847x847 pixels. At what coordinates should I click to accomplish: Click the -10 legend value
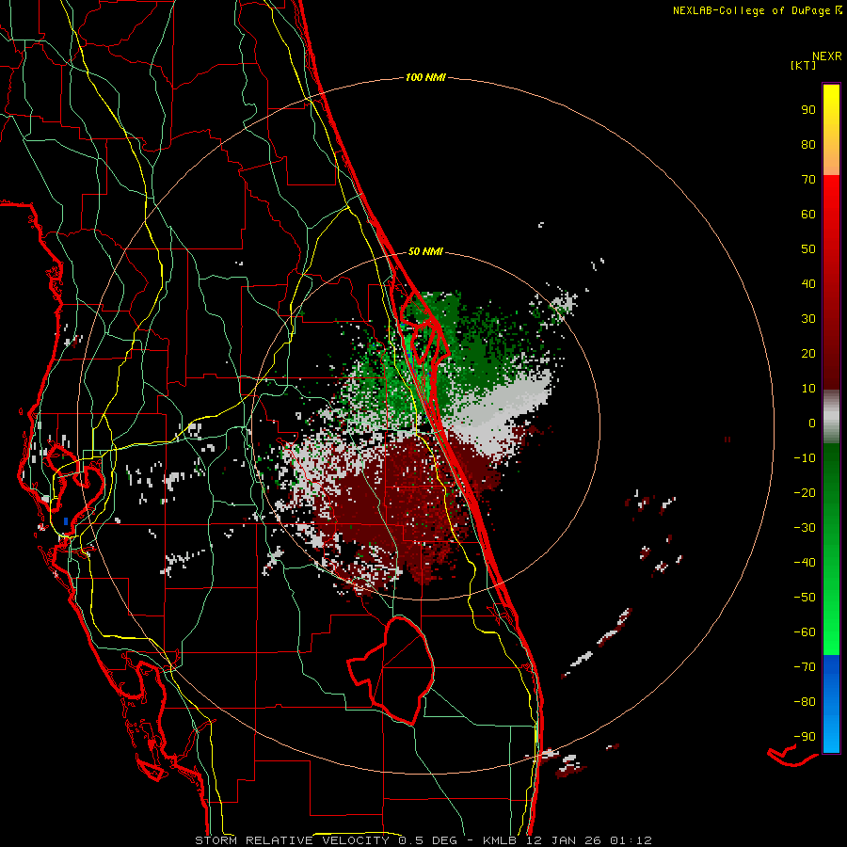(805, 458)
